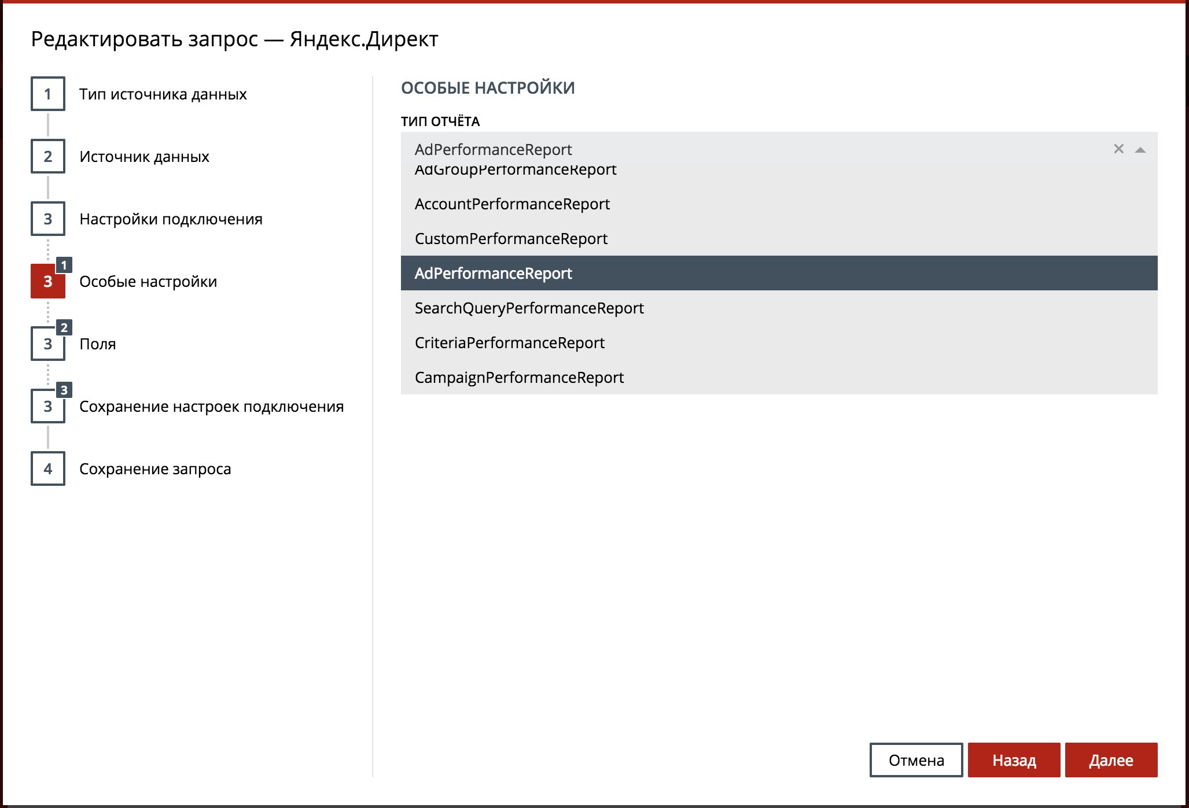
Task: Go to Сохранение запроса step
Action: 155,469
